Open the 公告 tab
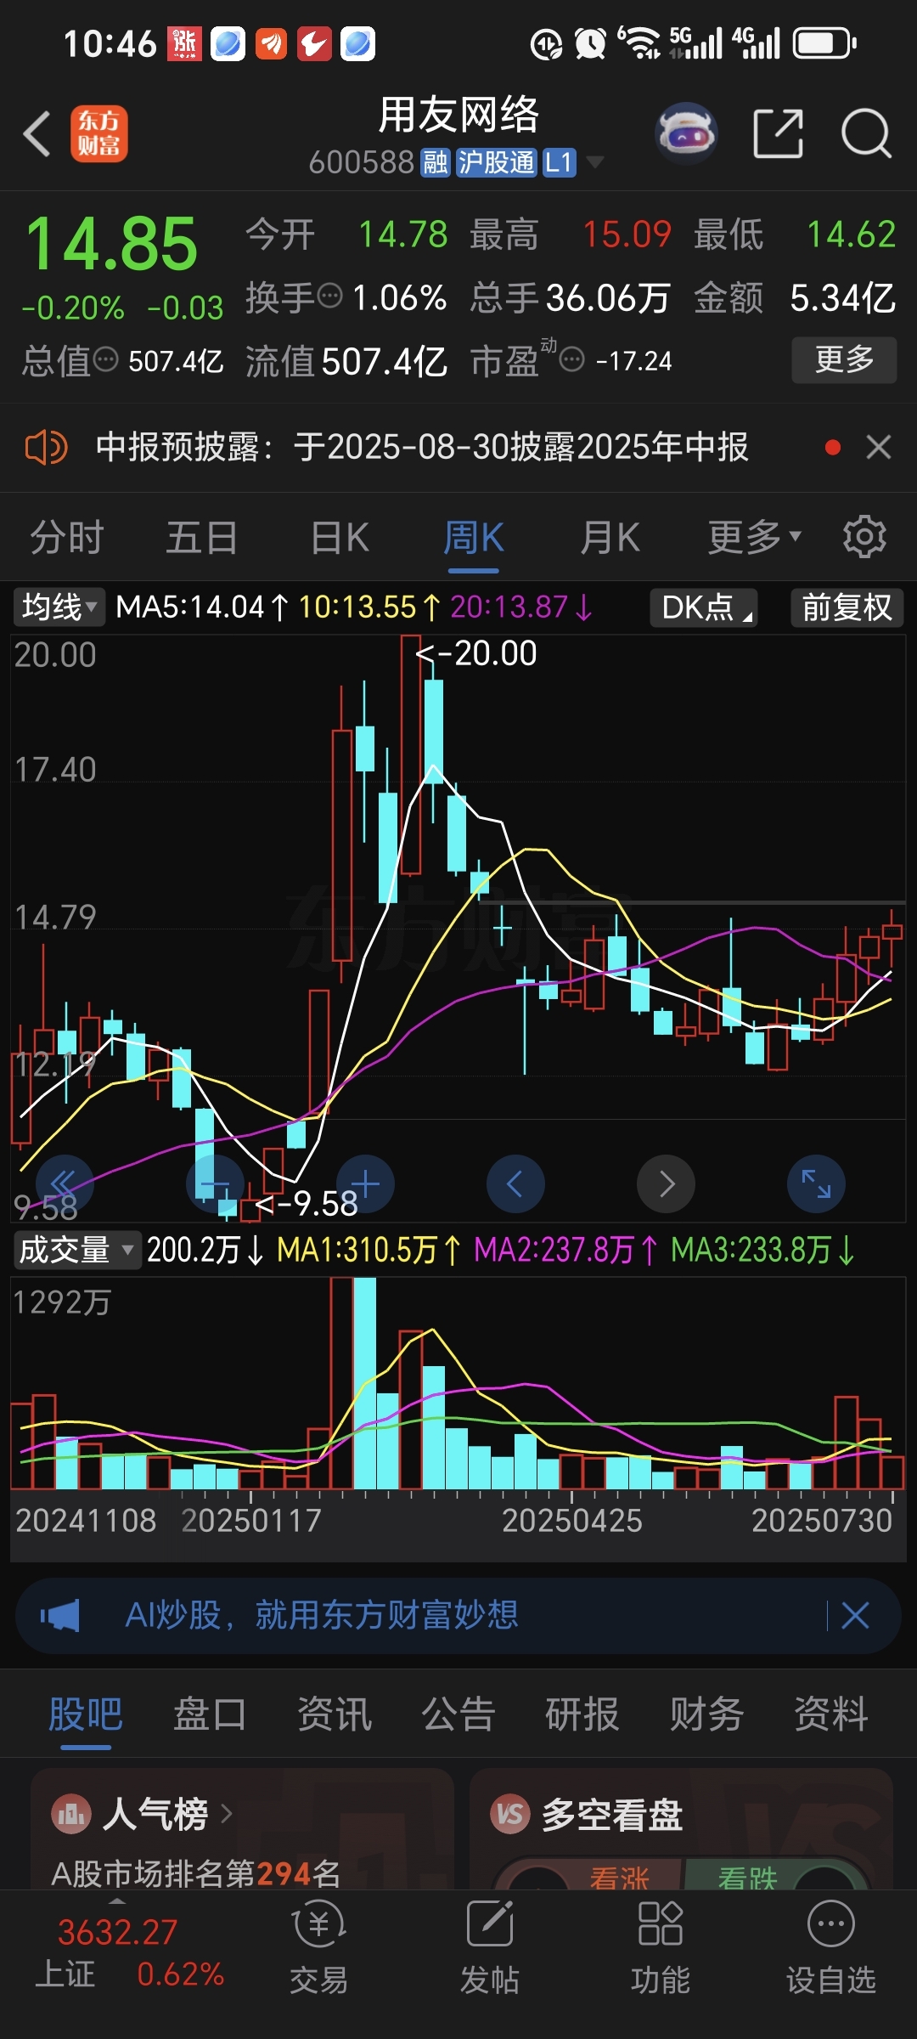Viewport: 917px width, 2039px height. [x=458, y=1714]
